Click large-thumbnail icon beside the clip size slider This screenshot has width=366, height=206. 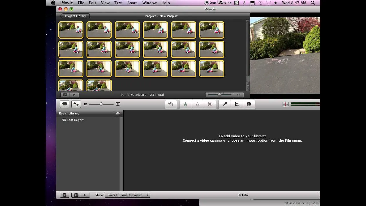(118, 104)
